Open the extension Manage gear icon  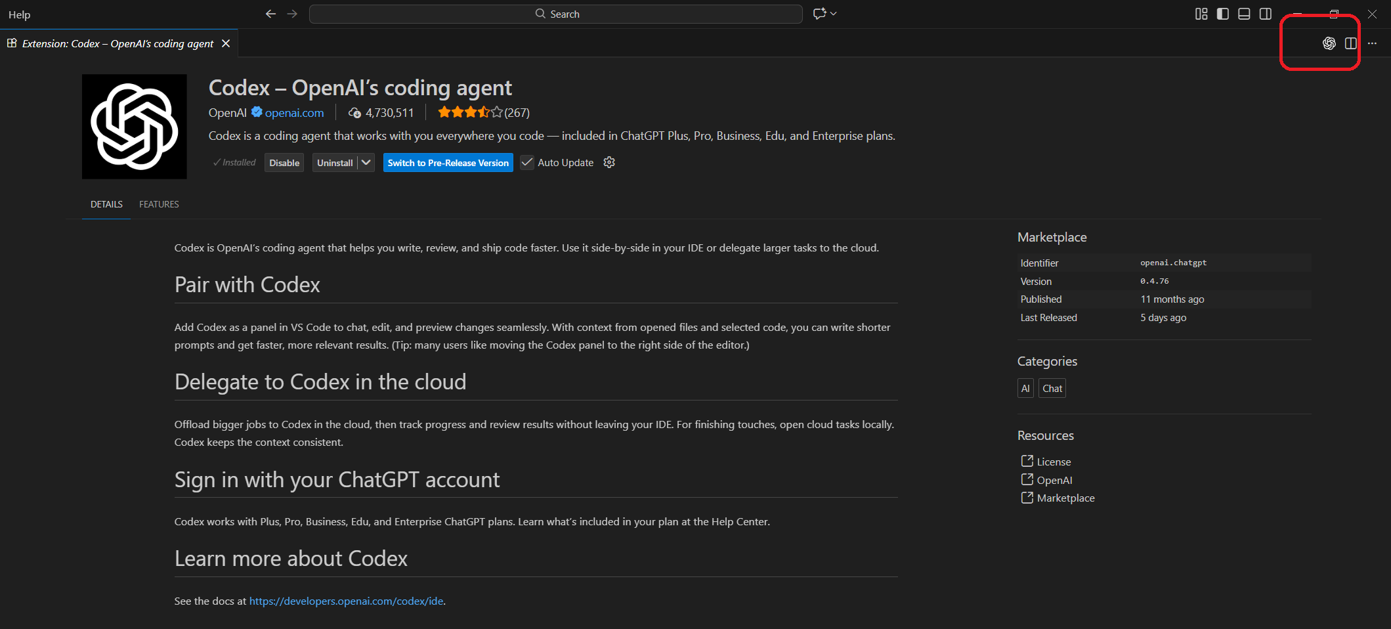click(609, 162)
